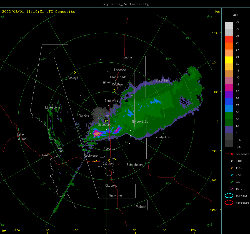
Task: Select the magenta 18TS arrow icon
Action: click(229, 189)
